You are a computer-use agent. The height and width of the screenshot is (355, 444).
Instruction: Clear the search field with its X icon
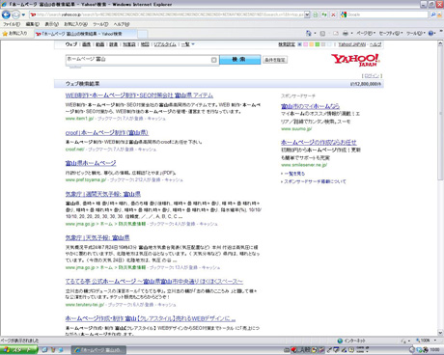pyautogui.click(x=214, y=60)
